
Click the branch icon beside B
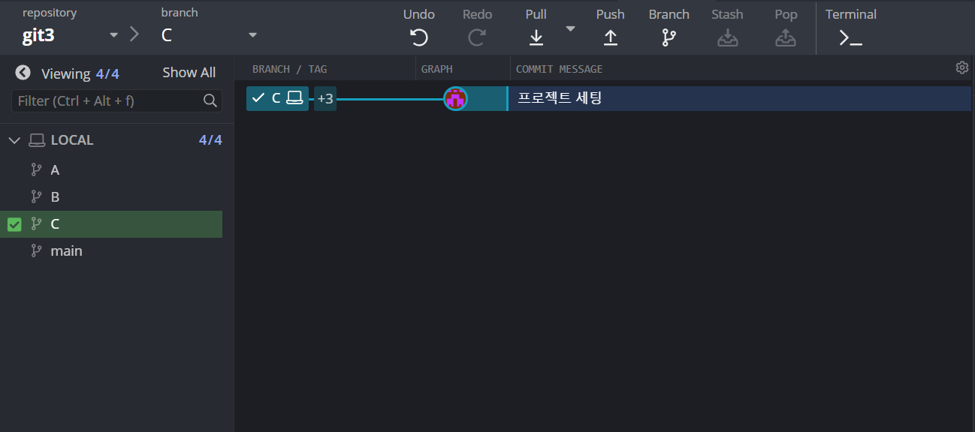[x=36, y=197]
